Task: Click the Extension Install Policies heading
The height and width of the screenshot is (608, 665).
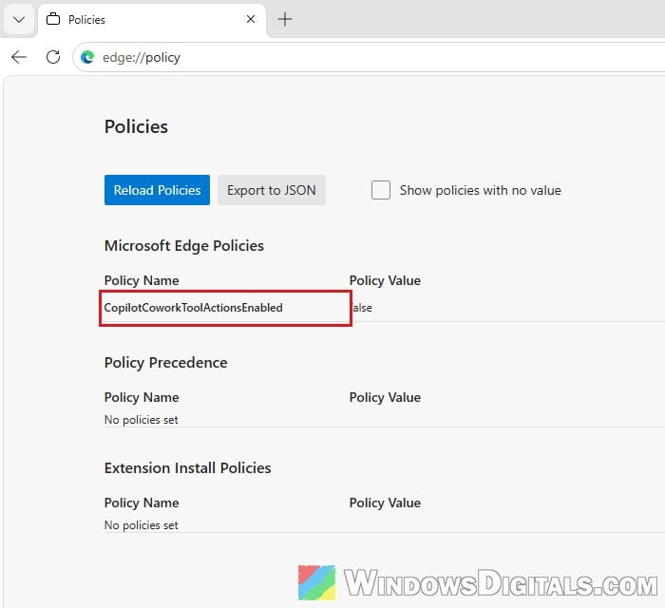Action: tap(188, 468)
